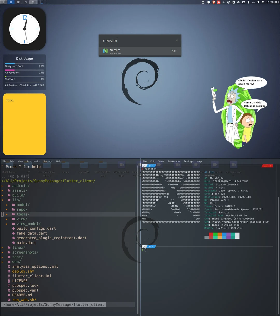Click the Wi-Fi tray icon
Image resolution: width=280 pixels, height=316 pixels.
[258, 2]
